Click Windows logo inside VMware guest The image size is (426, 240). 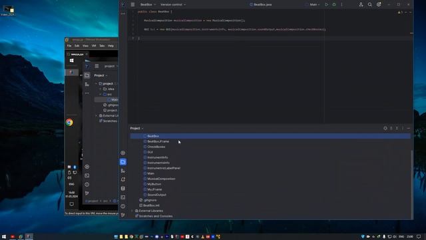click(x=72, y=61)
